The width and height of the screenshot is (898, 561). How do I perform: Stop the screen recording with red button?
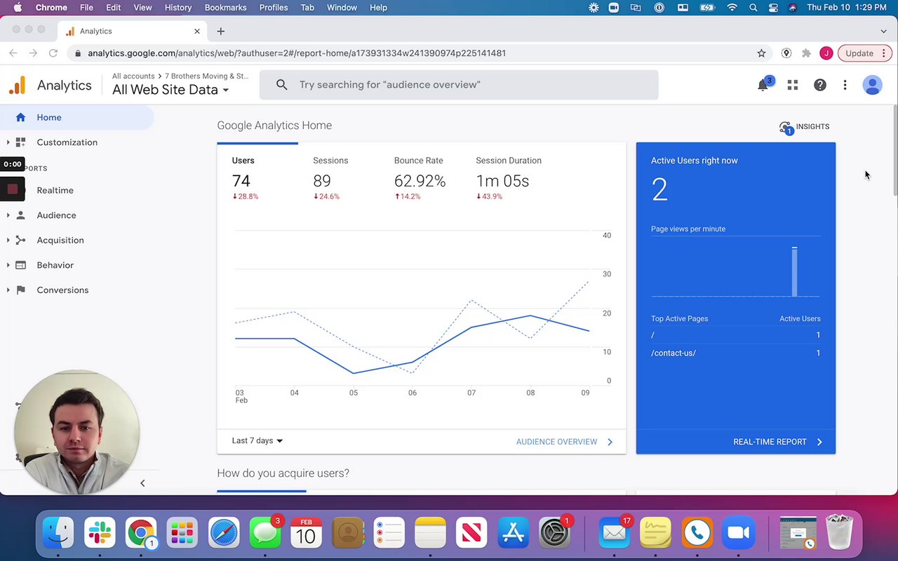[13, 189]
